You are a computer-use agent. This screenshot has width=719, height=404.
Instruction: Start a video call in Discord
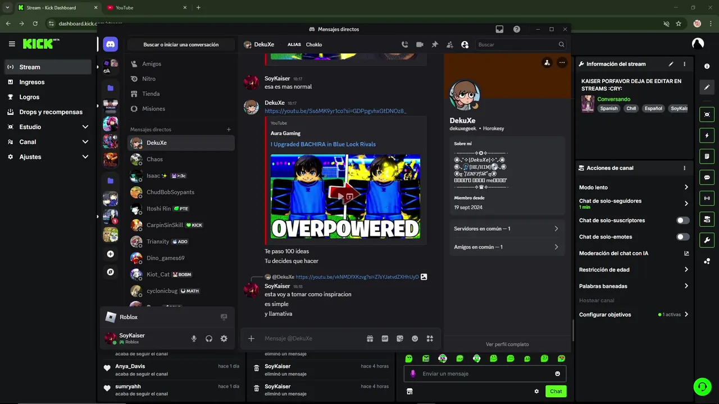coord(420,44)
